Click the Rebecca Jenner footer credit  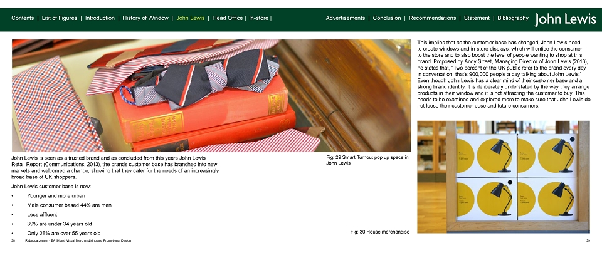point(78,240)
